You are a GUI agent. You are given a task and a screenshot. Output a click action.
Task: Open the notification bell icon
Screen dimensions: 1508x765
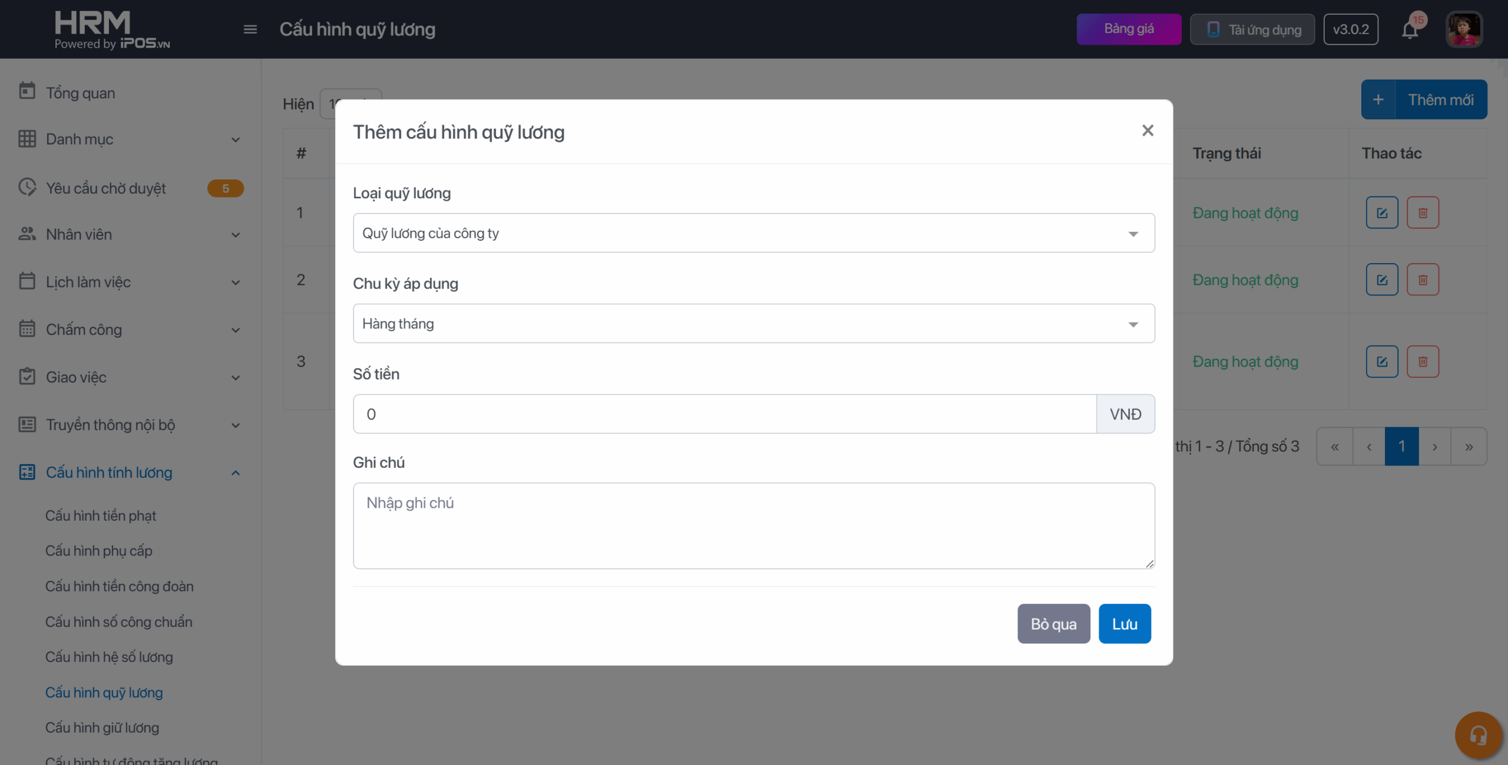(1410, 29)
